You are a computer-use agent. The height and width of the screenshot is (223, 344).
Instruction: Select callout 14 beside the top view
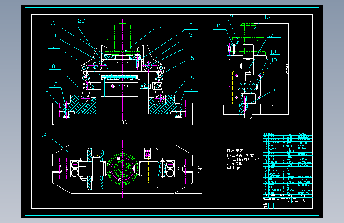(x=44, y=135)
